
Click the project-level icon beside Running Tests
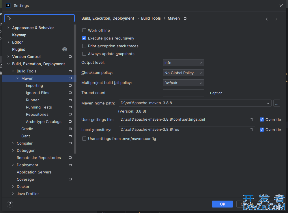[70, 107]
